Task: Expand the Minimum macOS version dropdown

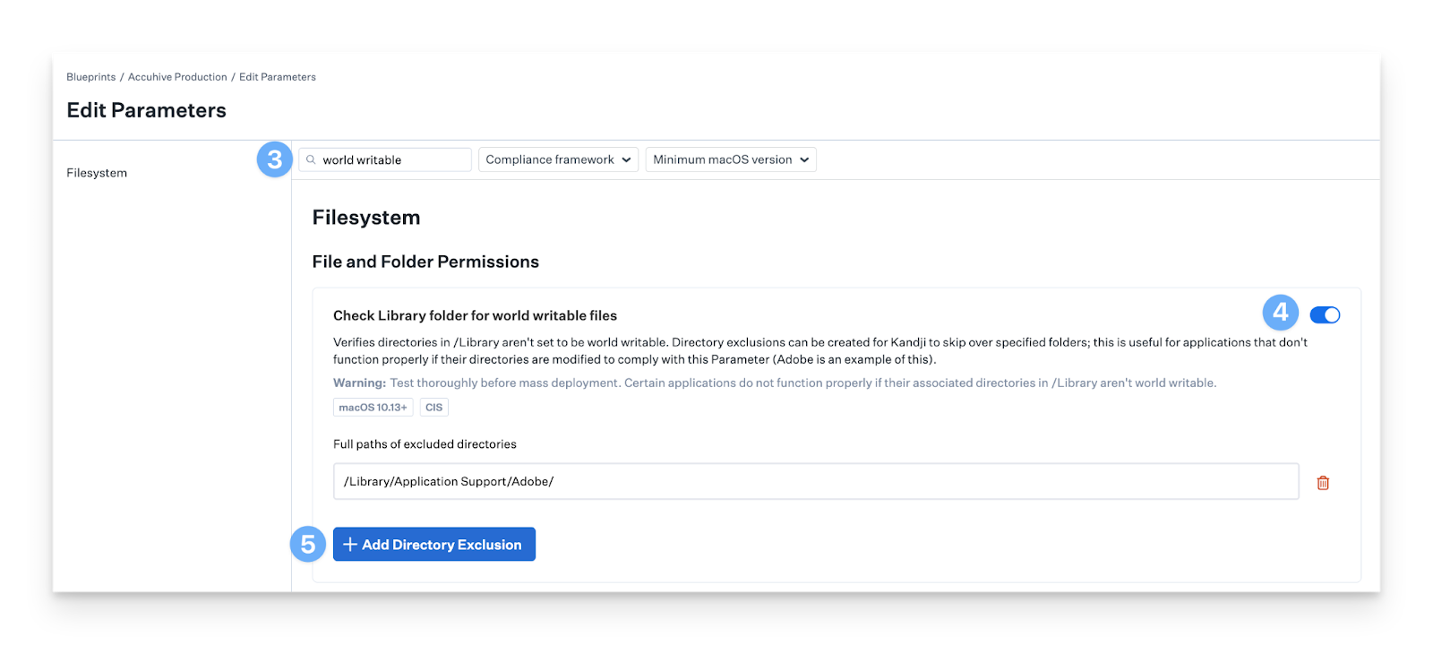Action: coord(731,159)
